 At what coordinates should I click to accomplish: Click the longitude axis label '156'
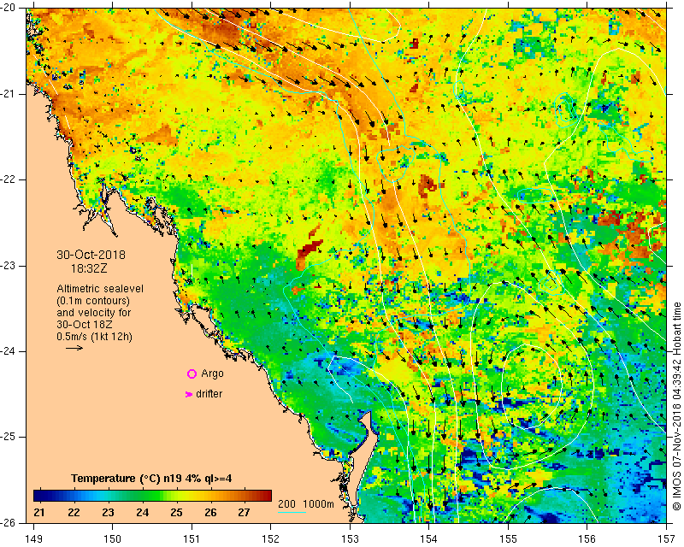pyautogui.click(x=587, y=538)
